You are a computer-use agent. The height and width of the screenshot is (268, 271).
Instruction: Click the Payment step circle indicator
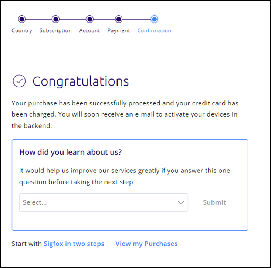coord(119,19)
